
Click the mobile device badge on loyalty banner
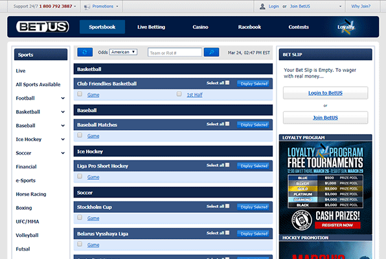tap(302, 220)
